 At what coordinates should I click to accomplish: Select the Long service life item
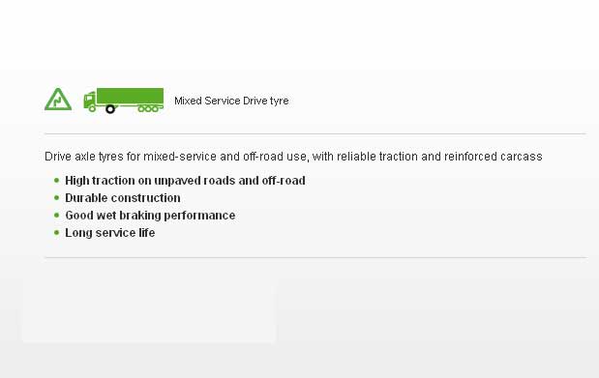point(110,233)
